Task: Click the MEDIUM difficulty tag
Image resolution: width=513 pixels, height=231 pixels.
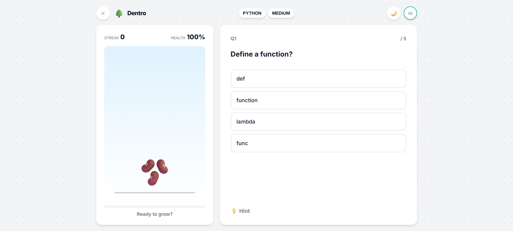Action: pos(281,13)
